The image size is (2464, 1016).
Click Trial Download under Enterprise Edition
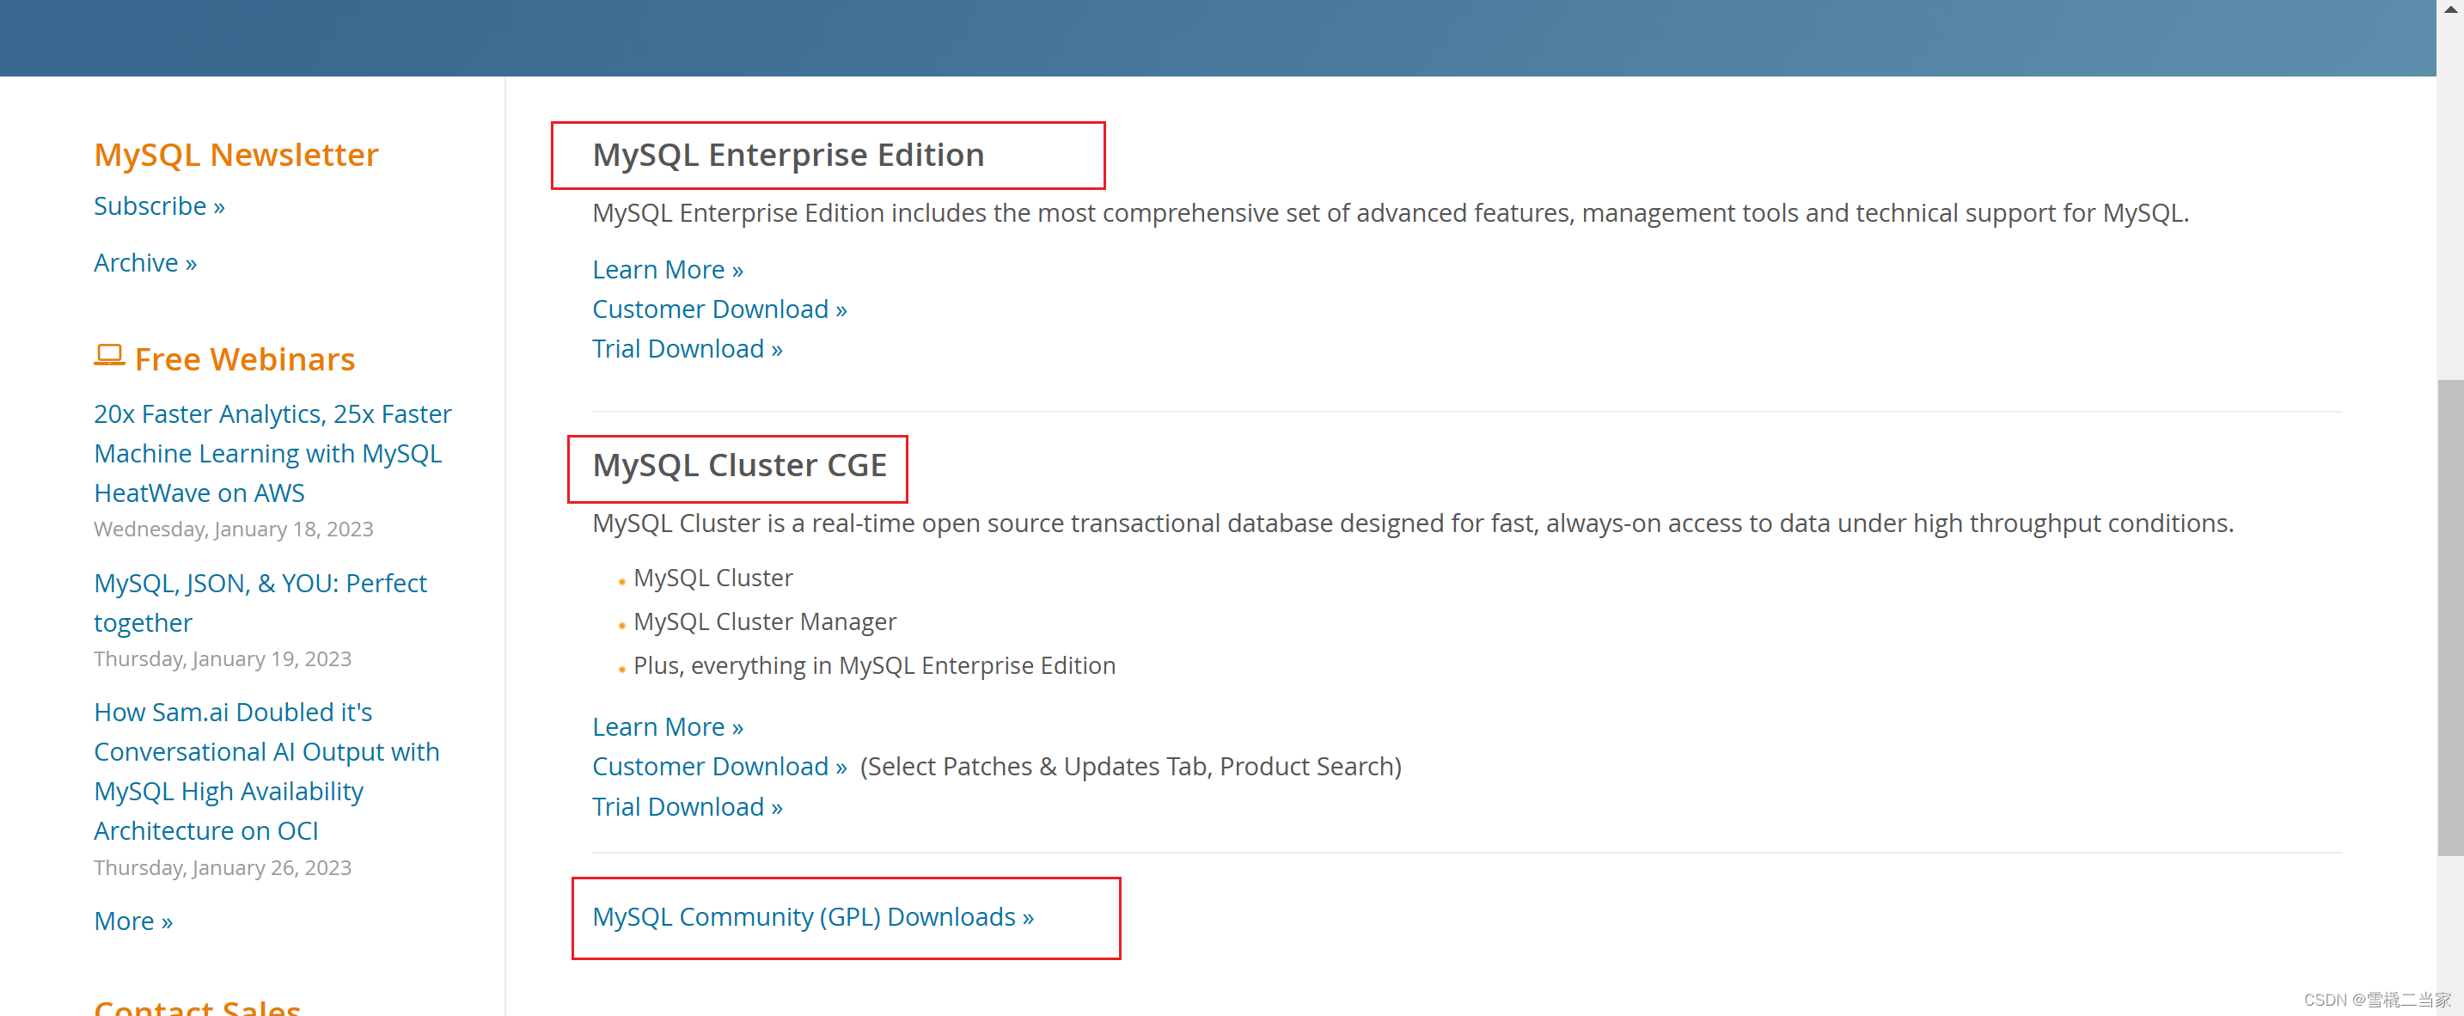(x=687, y=348)
